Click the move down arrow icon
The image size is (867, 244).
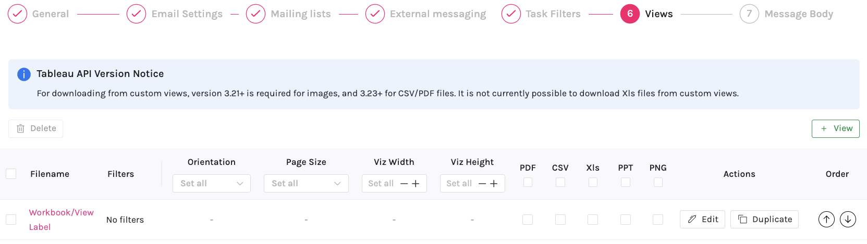pyautogui.click(x=848, y=220)
